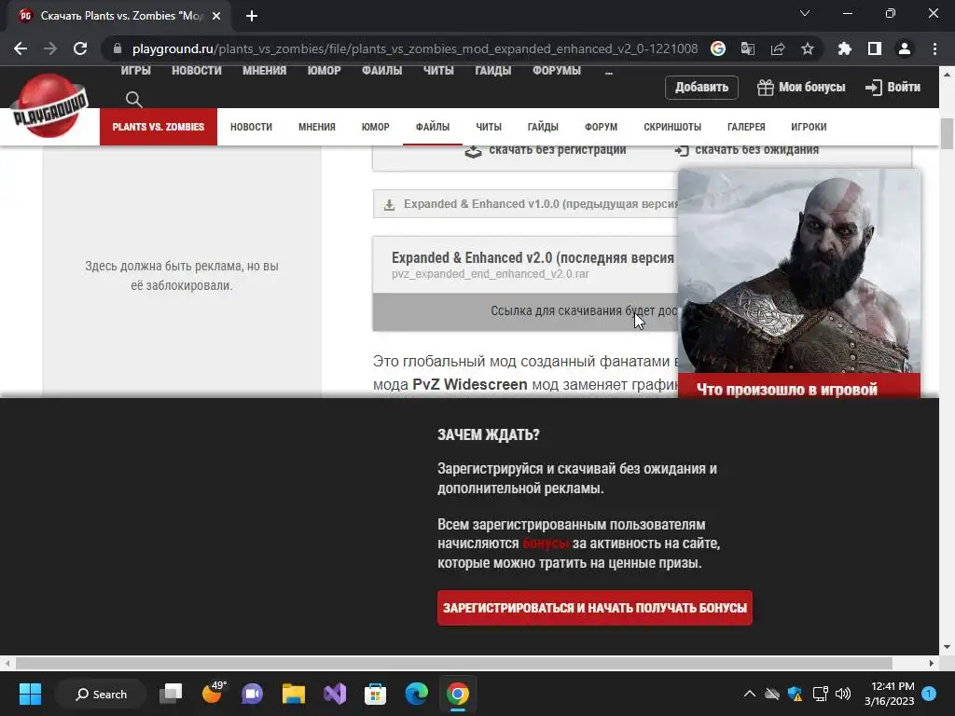Screen dimensions: 955x716
Task: Open the File Explorer taskbar icon
Action: pos(294,694)
